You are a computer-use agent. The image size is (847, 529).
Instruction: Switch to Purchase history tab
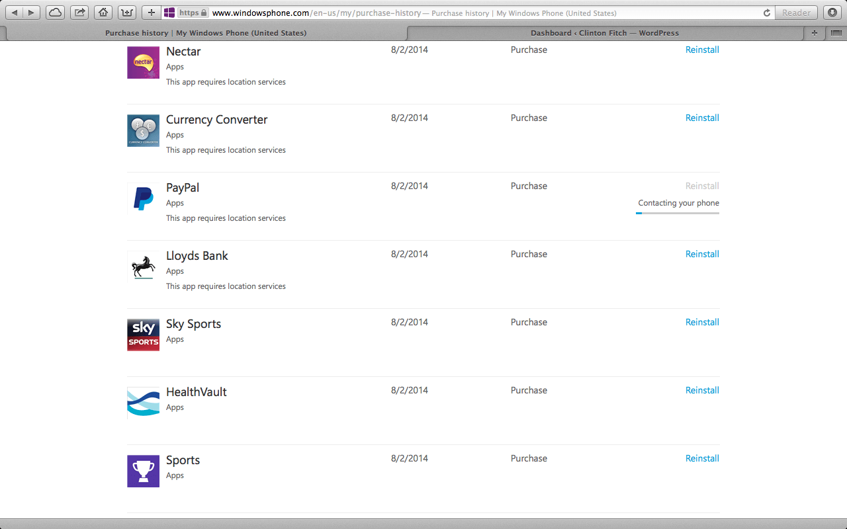[x=206, y=33]
